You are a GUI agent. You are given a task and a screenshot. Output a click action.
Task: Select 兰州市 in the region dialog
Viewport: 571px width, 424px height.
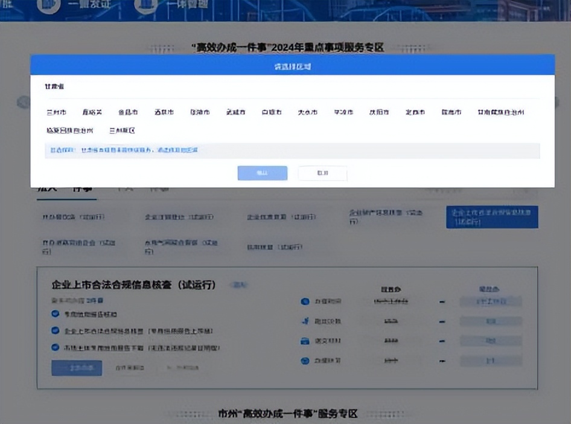pos(57,112)
